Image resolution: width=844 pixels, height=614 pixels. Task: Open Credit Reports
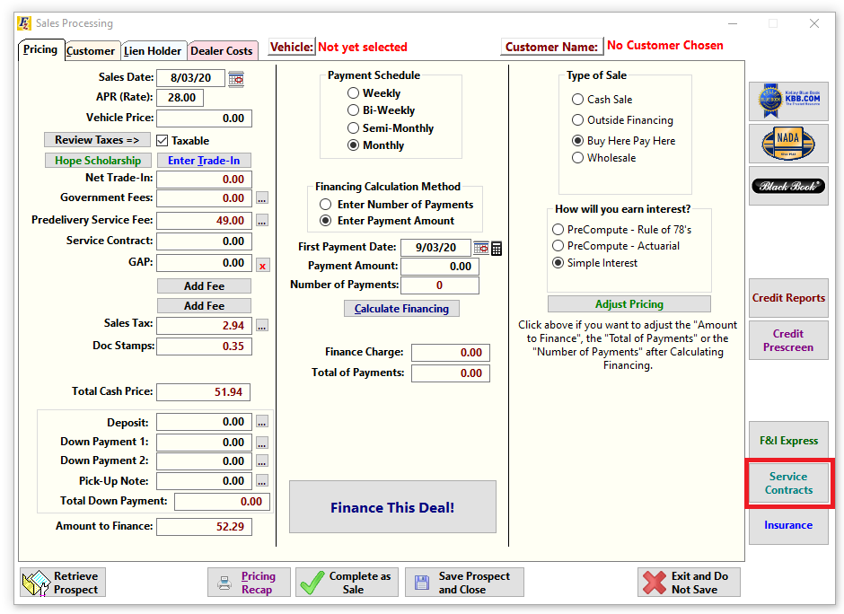point(788,298)
